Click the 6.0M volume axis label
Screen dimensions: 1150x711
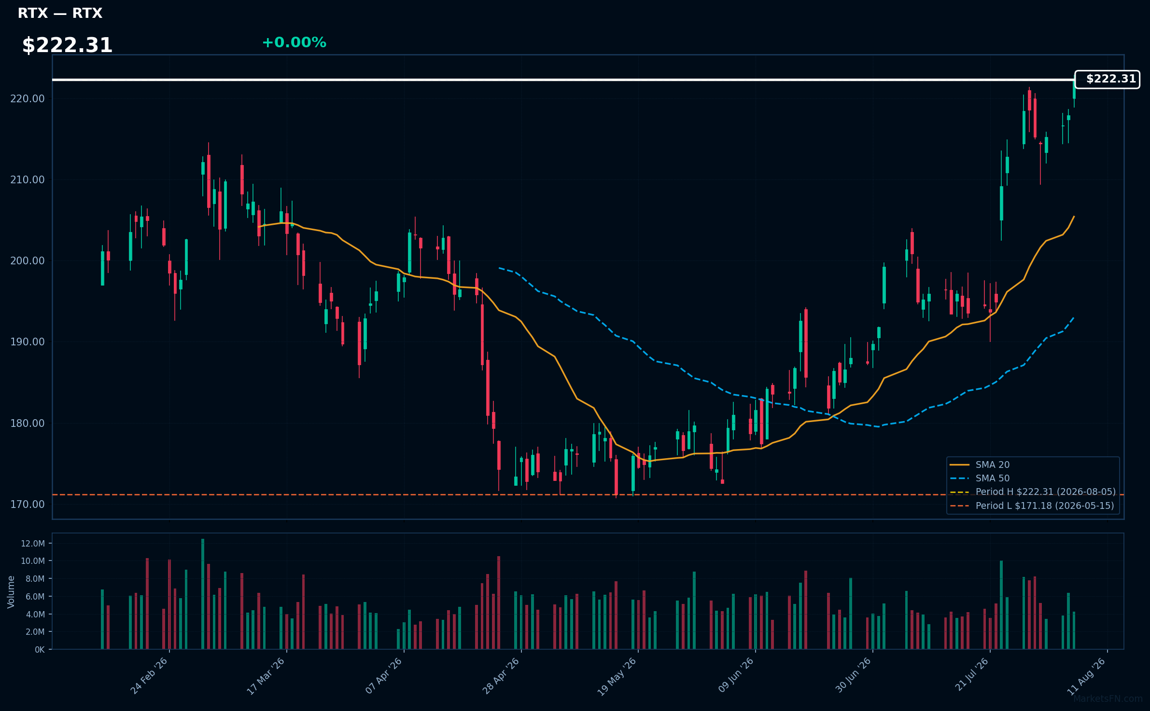35,597
